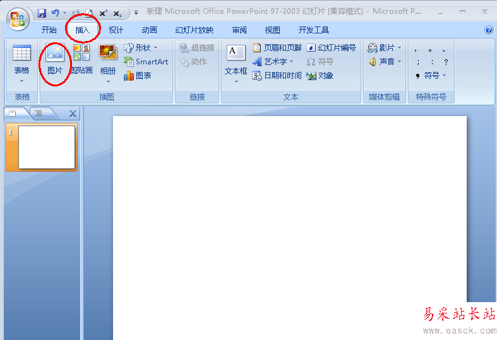Switch to the 开始 tab
This screenshot has height=340, width=497.
tap(49, 30)
